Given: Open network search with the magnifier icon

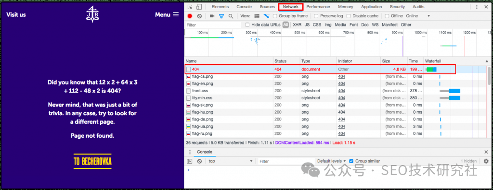Looking at the screenshot, I should 231,16.
